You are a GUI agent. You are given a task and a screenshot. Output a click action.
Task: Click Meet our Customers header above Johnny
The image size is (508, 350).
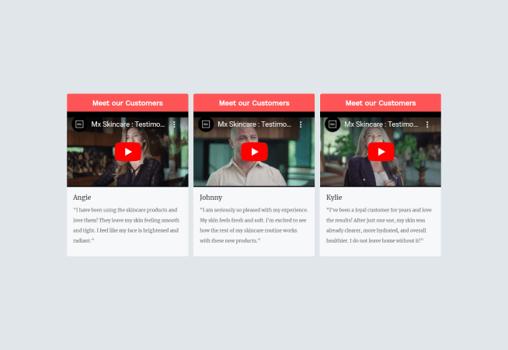tap(254, 103)
